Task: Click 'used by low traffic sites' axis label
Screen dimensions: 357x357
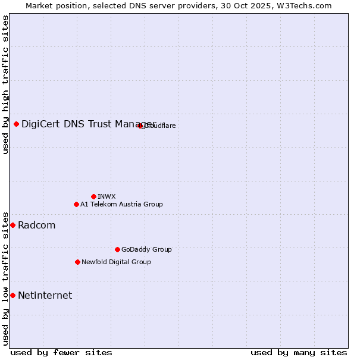Action: pos(5,278)
